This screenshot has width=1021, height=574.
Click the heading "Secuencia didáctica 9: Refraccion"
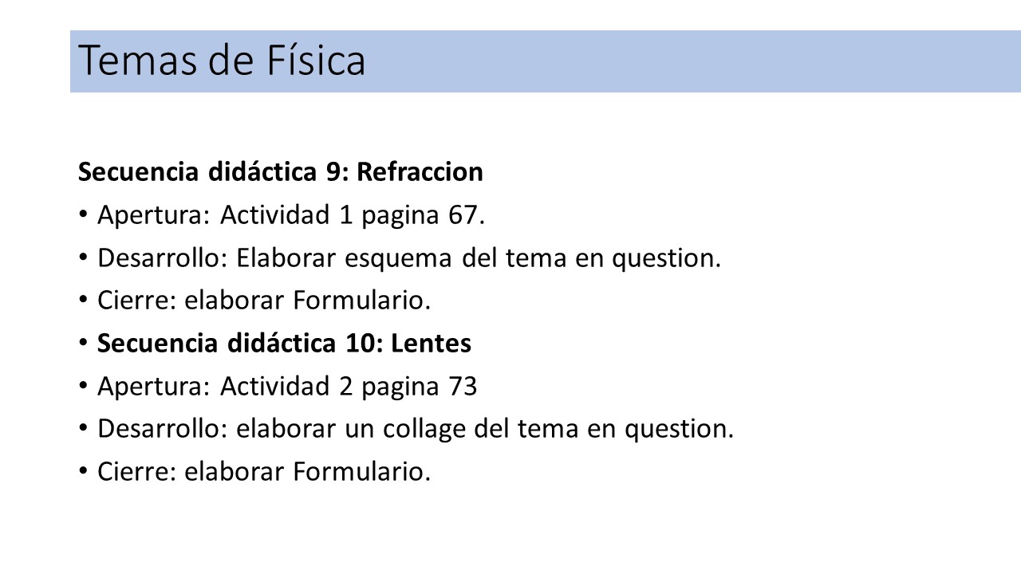point(281,172)
